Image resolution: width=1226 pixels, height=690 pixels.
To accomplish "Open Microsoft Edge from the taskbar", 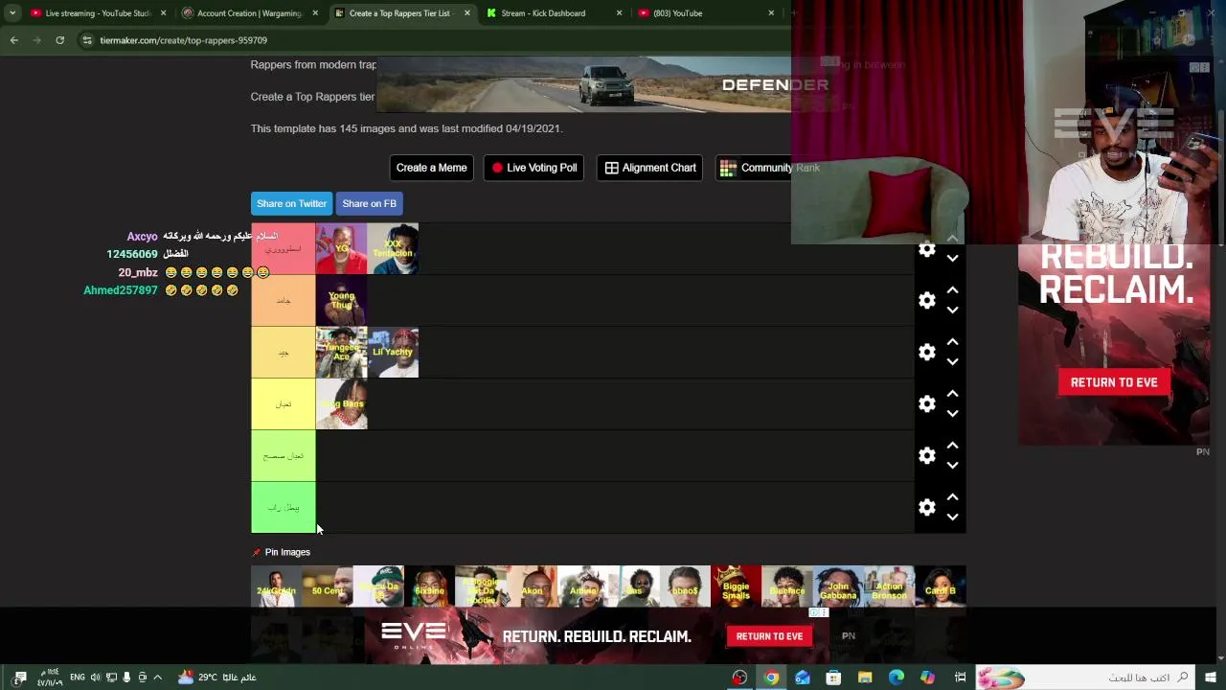I will coord(896,678).
